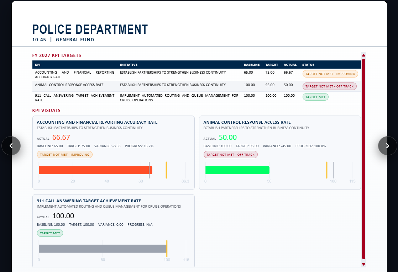398x272 pixels.
Task: Click the 65.00 baseline table cell
Action: pyautogui.click(x=248, y=73)
